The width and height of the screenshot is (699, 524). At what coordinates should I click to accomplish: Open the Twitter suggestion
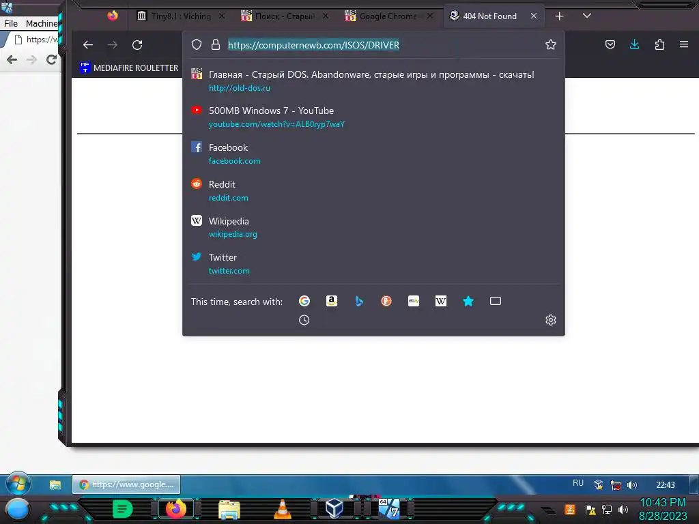[x=373, y=264]
